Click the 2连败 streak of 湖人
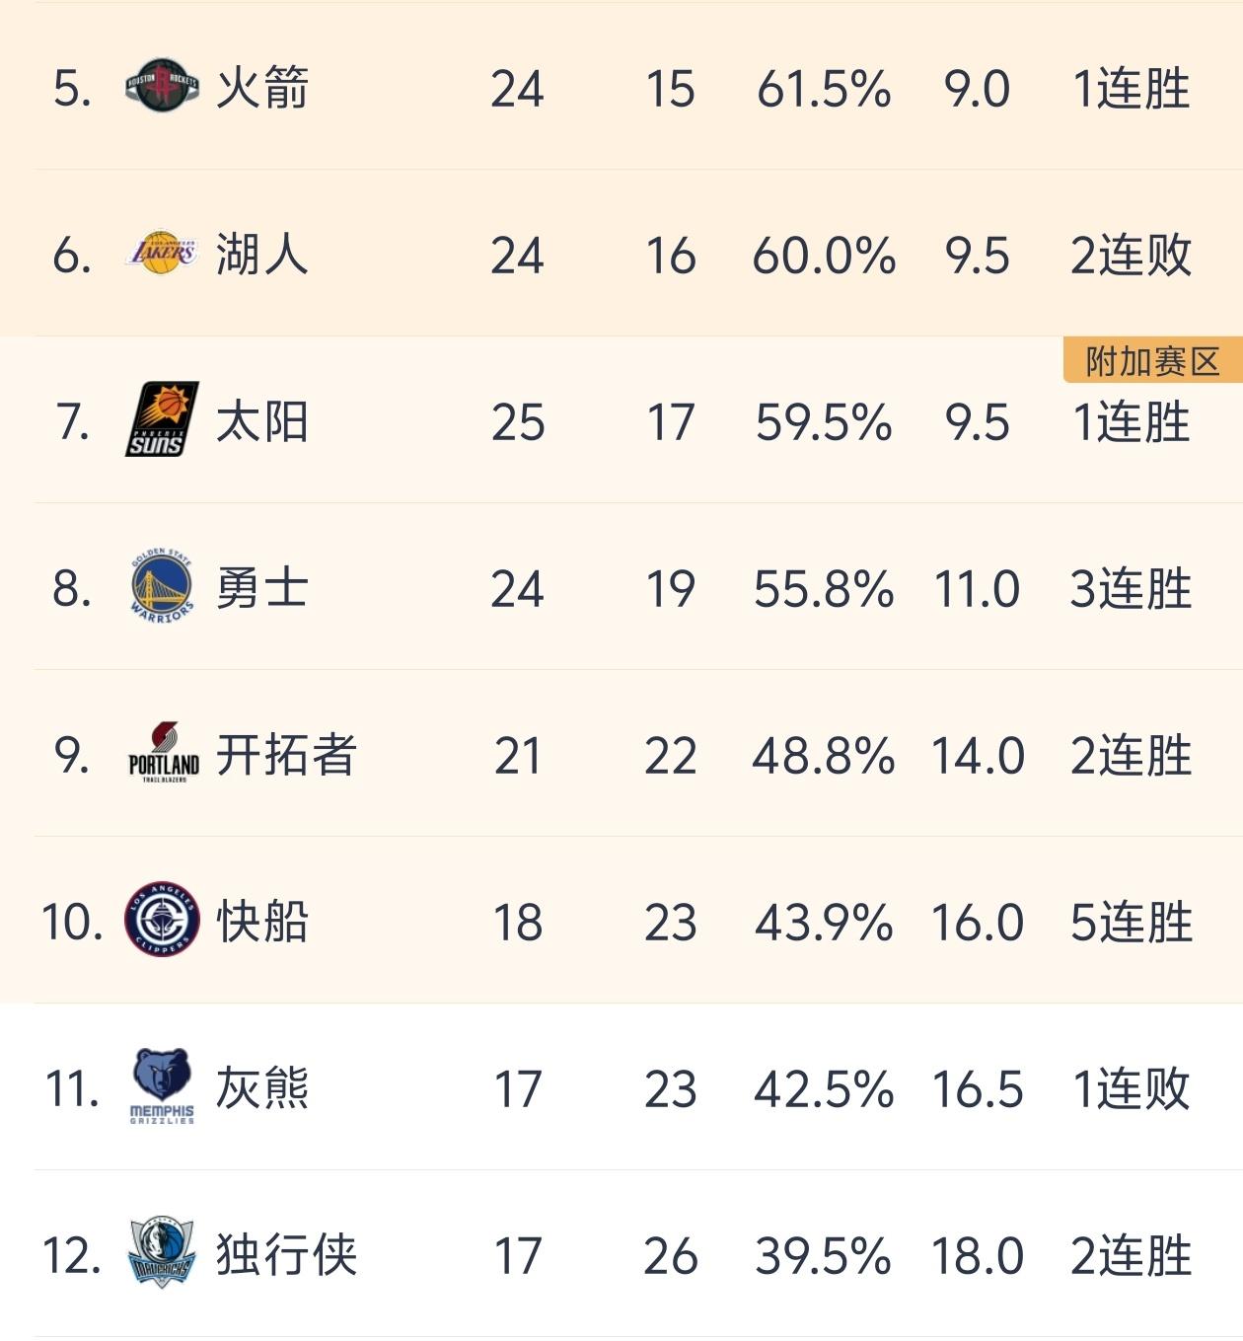Image resolution: width=1243 pixels, height=1341 pixels. 1133,255
